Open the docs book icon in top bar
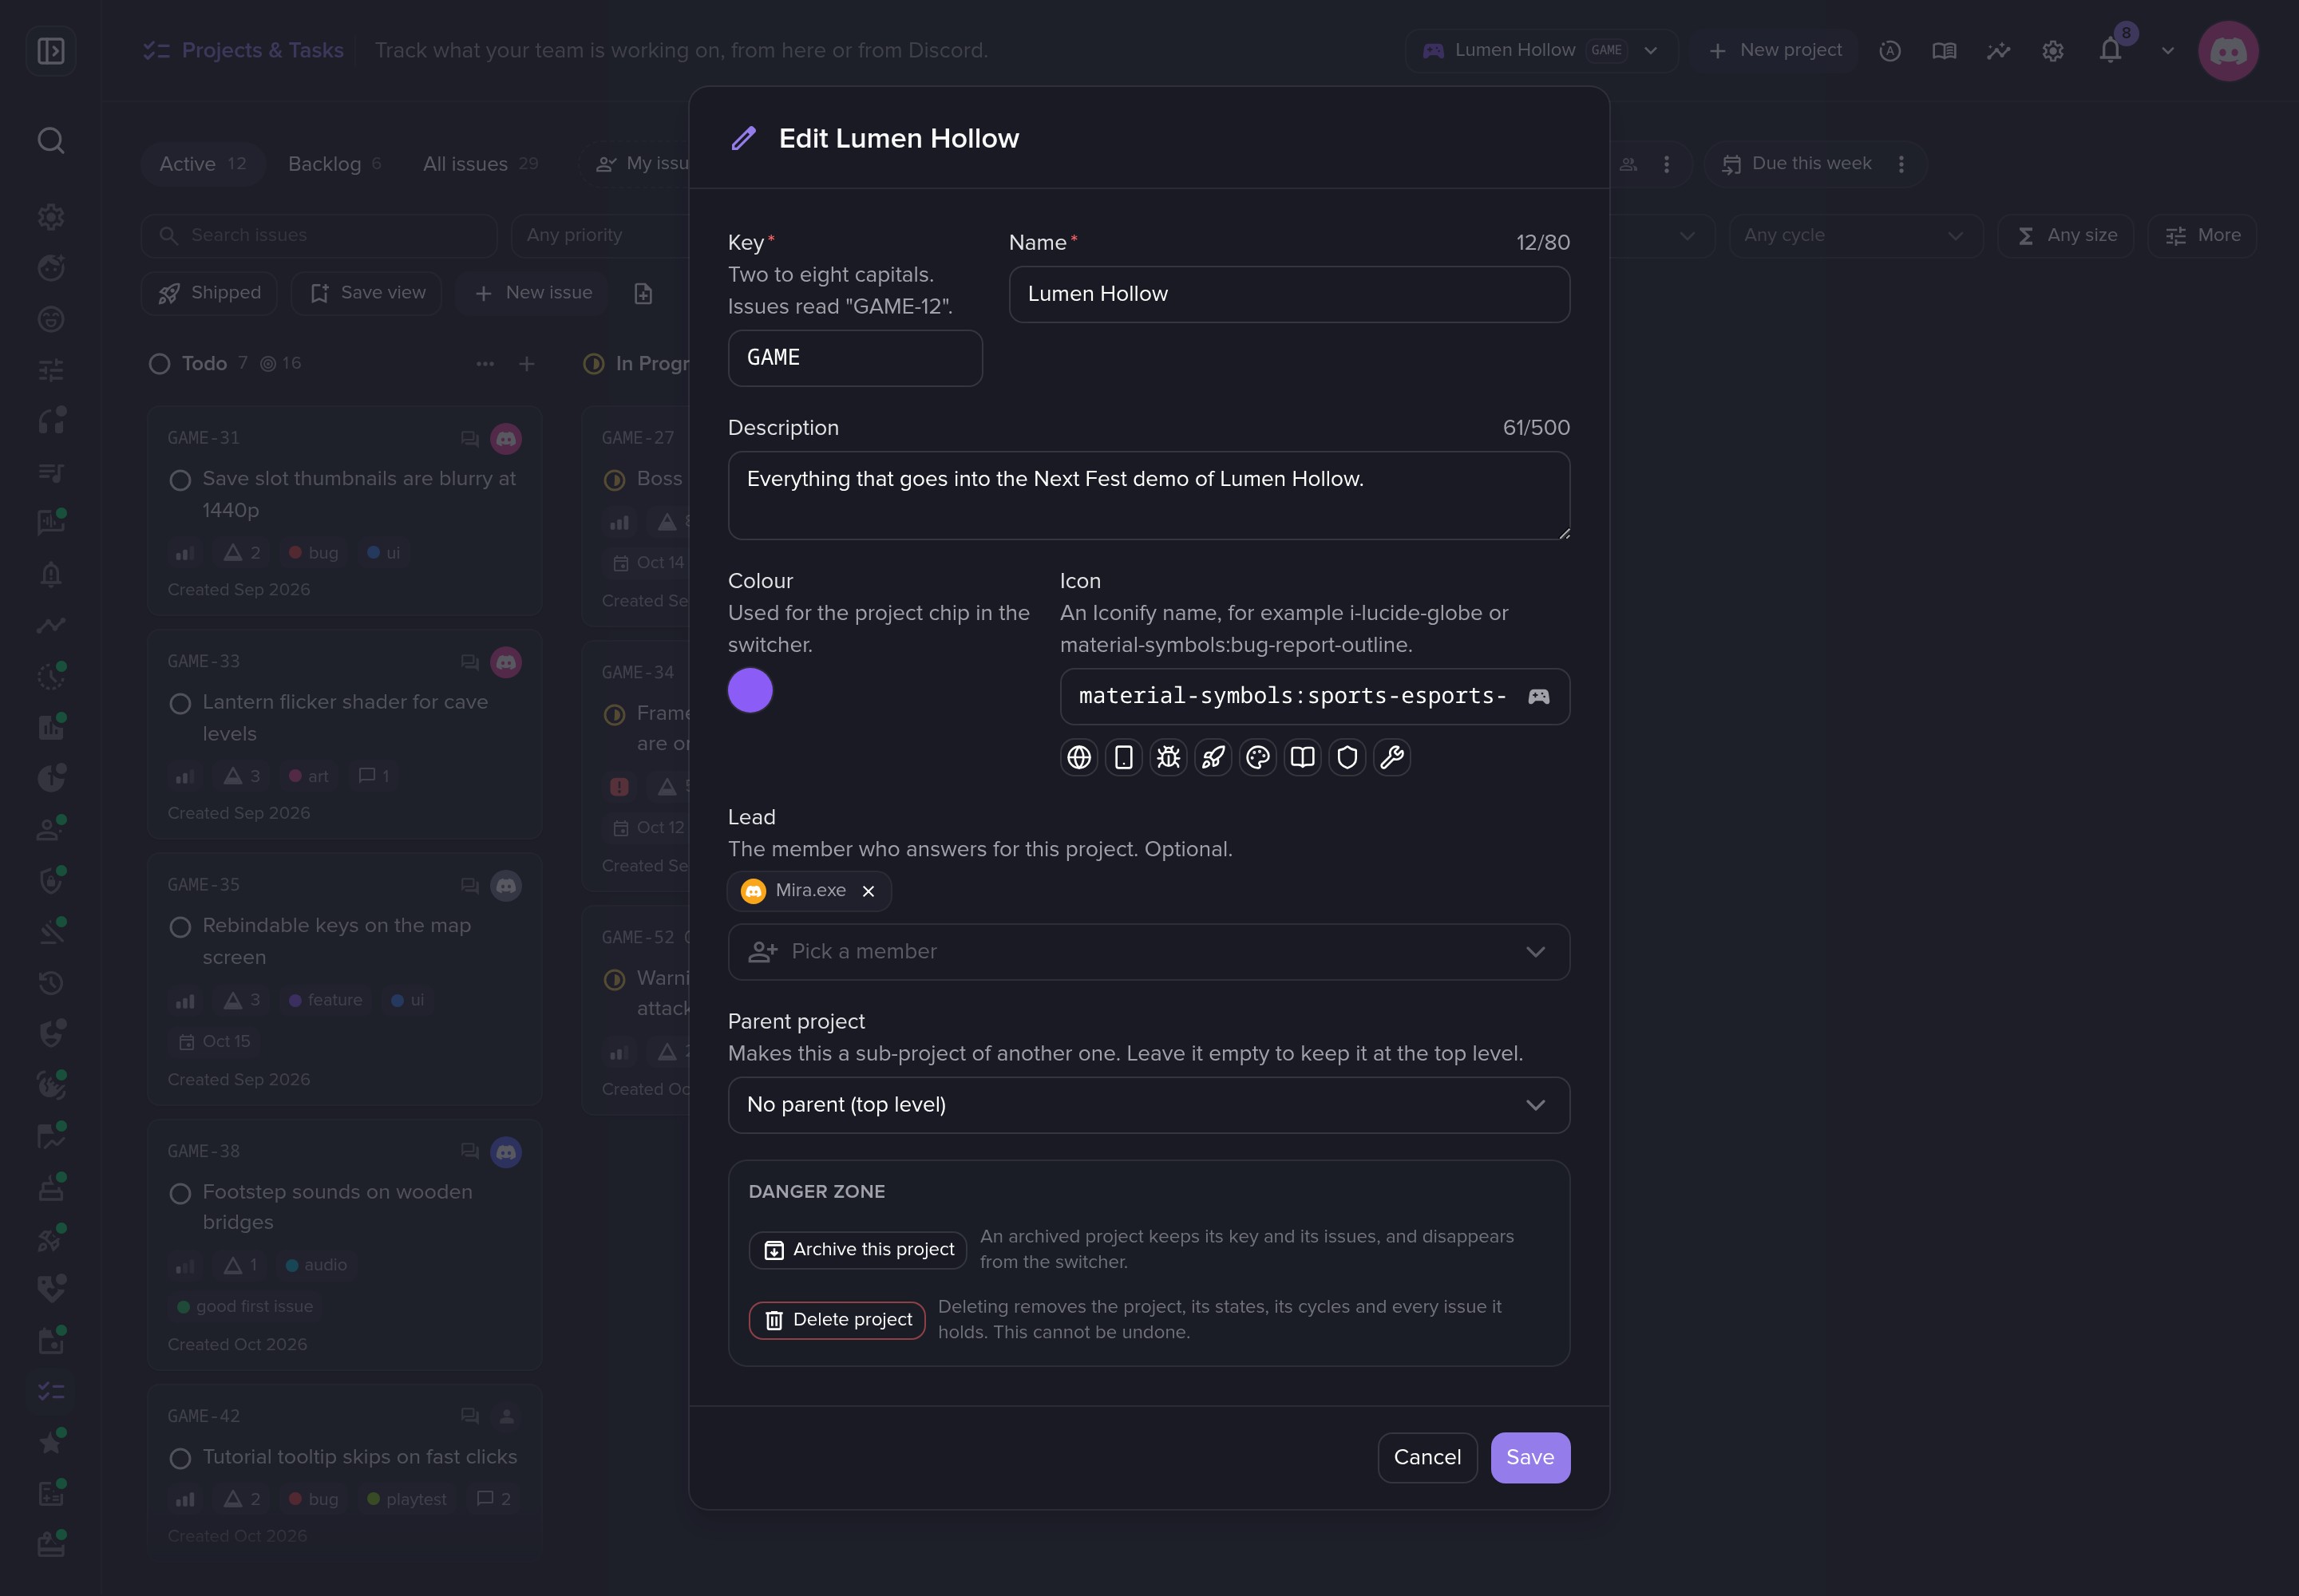 click(1944, 51)
